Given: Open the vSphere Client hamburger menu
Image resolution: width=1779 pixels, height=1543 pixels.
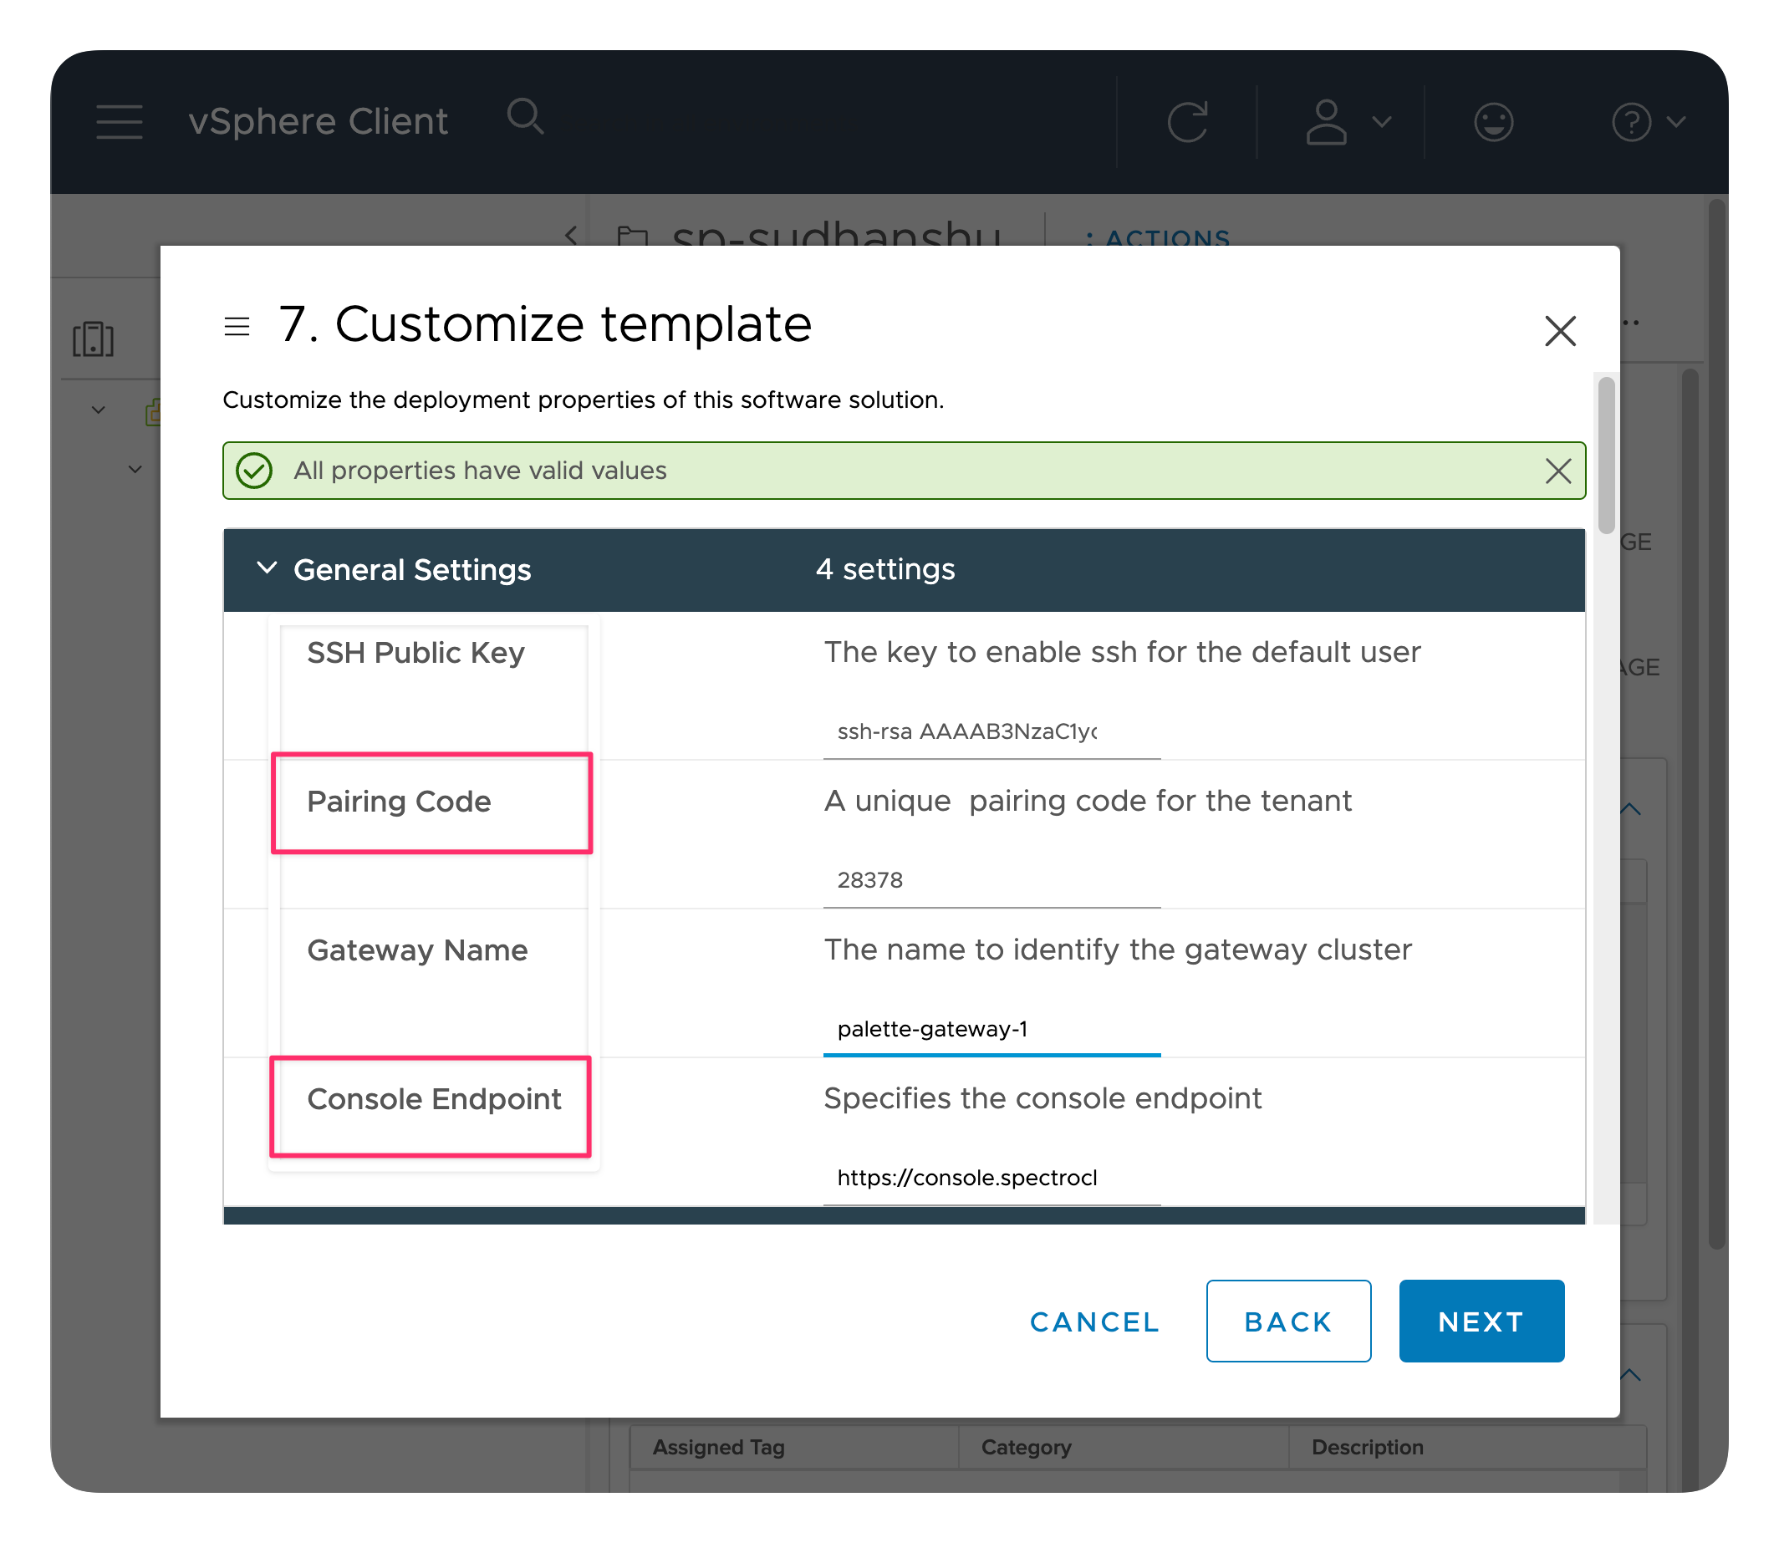Looking at the screenshot, I should point(119,121).
